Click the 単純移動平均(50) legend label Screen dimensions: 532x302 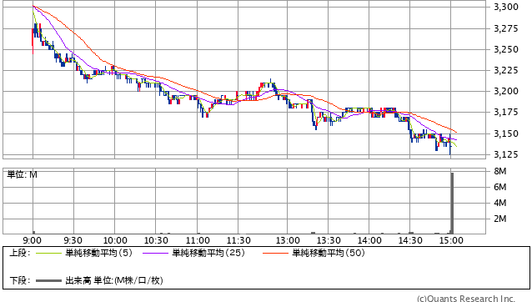click(329, 253)
